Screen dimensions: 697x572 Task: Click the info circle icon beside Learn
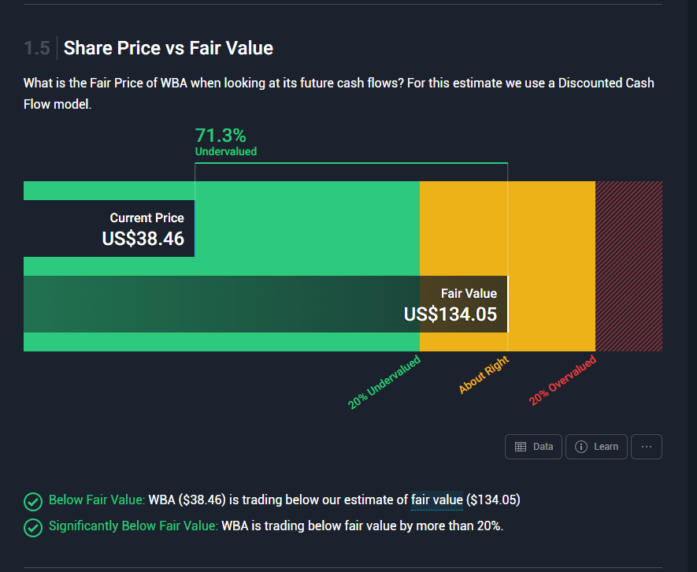(581, 447)
